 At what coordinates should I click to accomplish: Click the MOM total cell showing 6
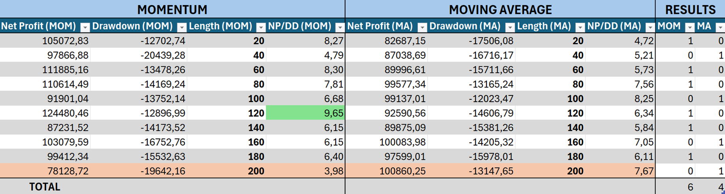675,187
